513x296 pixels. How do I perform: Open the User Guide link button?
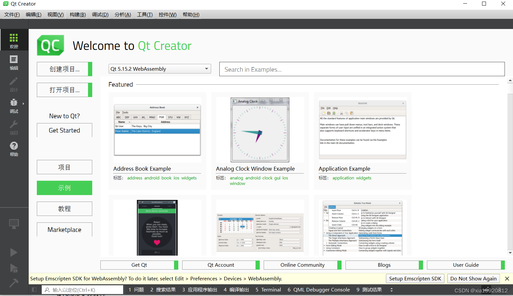(466, 265)
